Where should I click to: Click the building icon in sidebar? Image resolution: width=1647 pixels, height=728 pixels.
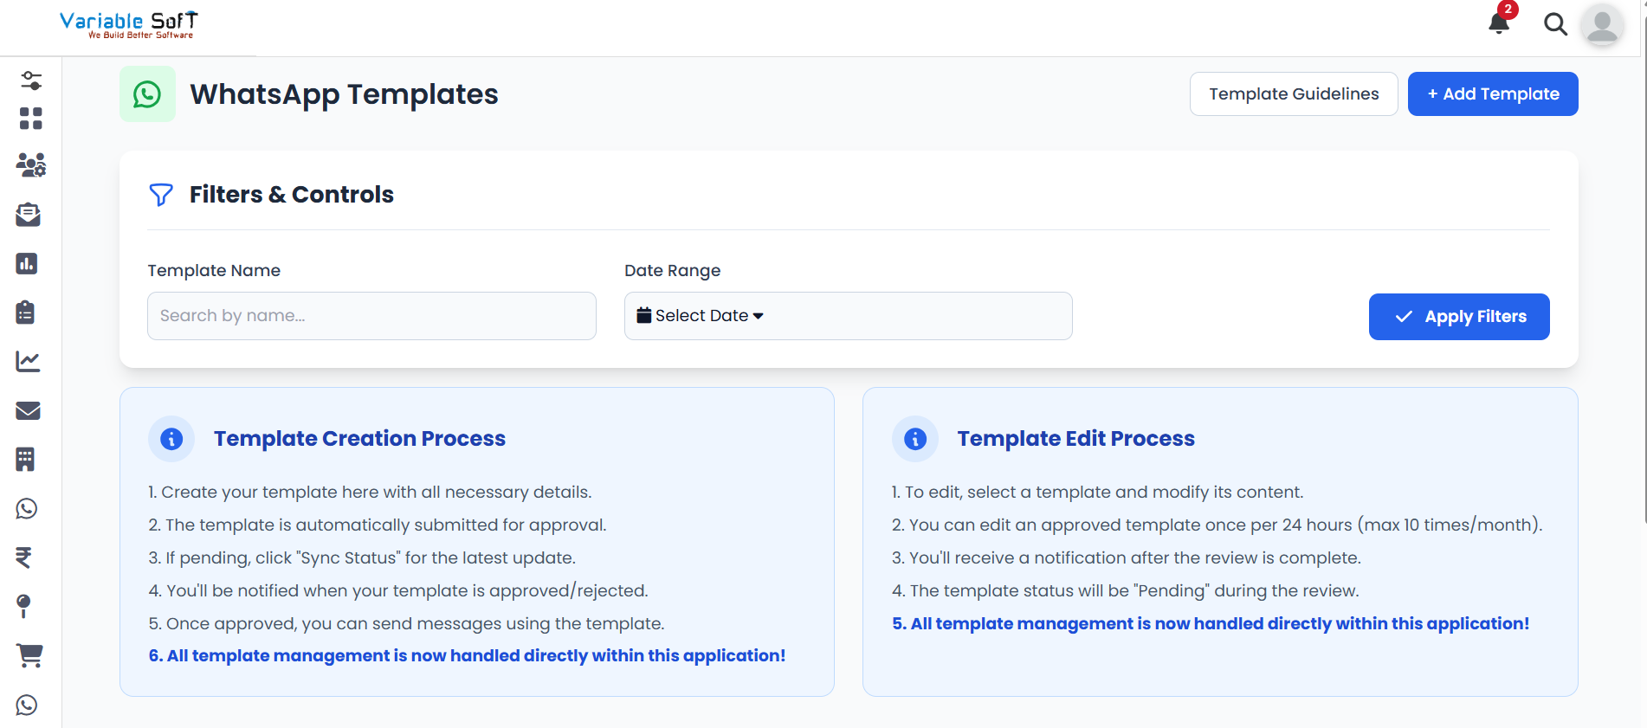tap(26, 459)
